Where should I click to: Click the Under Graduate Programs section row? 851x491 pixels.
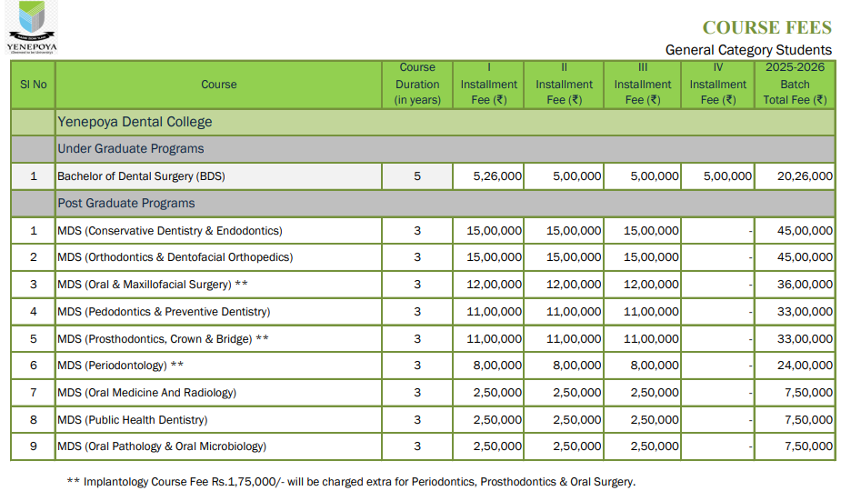131,149
